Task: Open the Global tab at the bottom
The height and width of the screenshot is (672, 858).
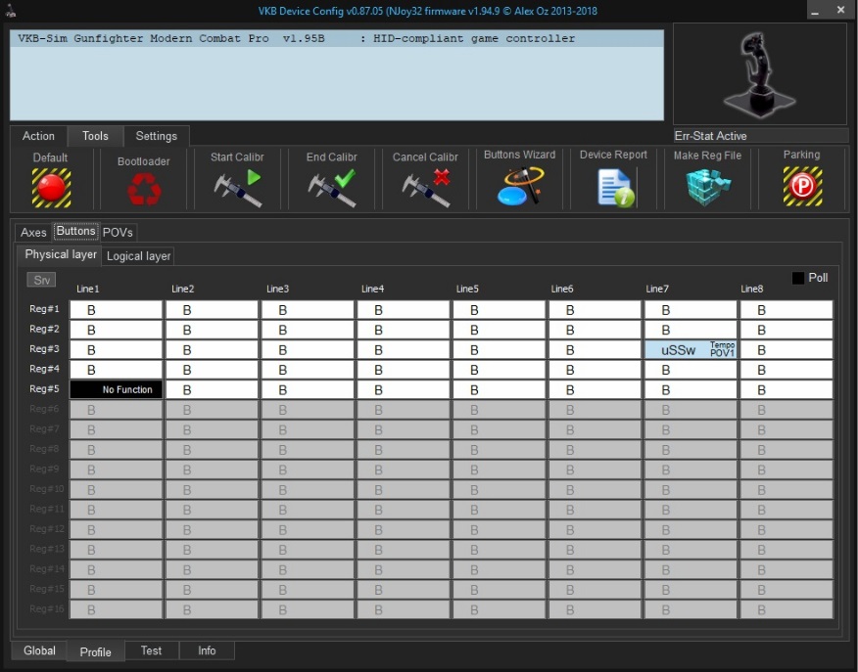Action: tap(40, 650)
